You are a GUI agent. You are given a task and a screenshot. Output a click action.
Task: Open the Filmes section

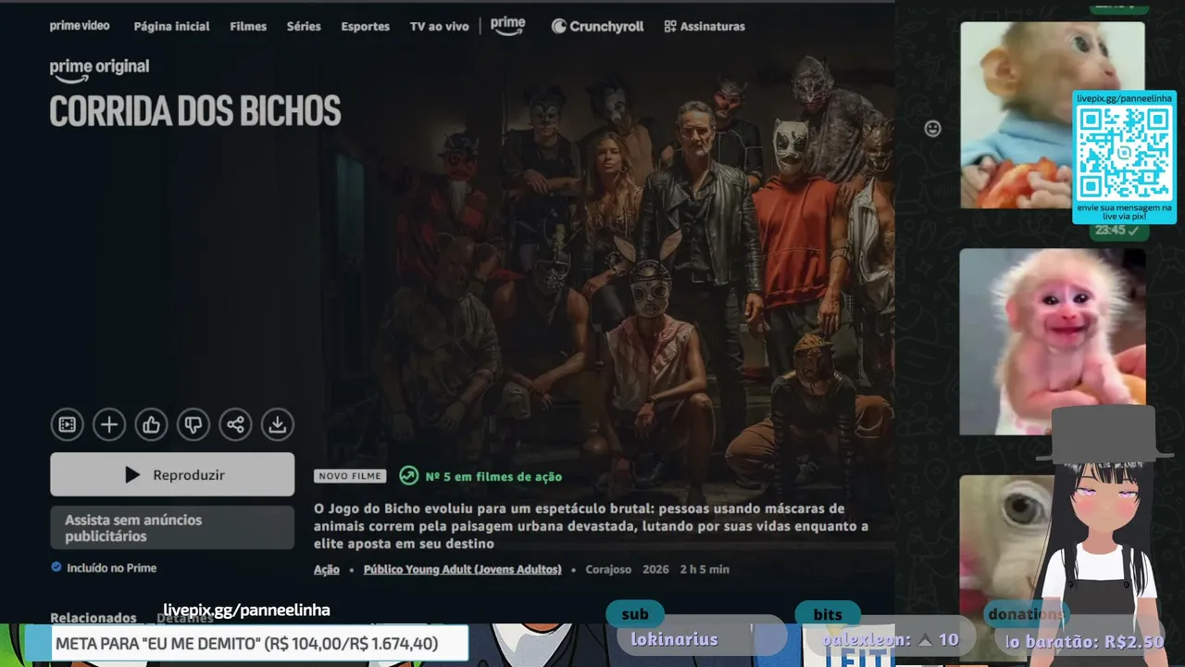pyautogui.click(x=248, y=26)
